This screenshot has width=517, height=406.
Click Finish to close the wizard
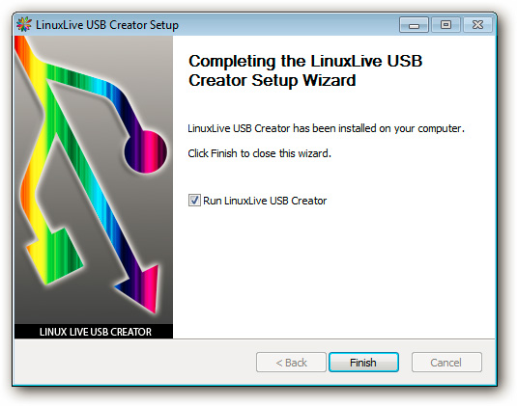363,363
